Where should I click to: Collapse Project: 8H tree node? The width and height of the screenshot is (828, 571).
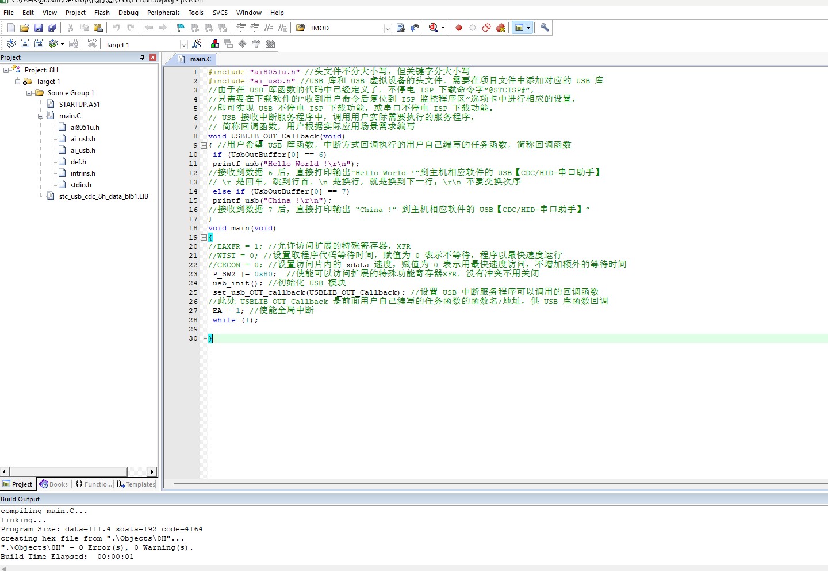[x=6, y=70]
